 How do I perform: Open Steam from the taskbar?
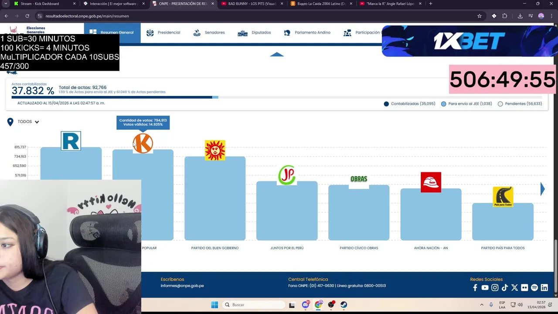pyautogui.click(x=344, y=305)
